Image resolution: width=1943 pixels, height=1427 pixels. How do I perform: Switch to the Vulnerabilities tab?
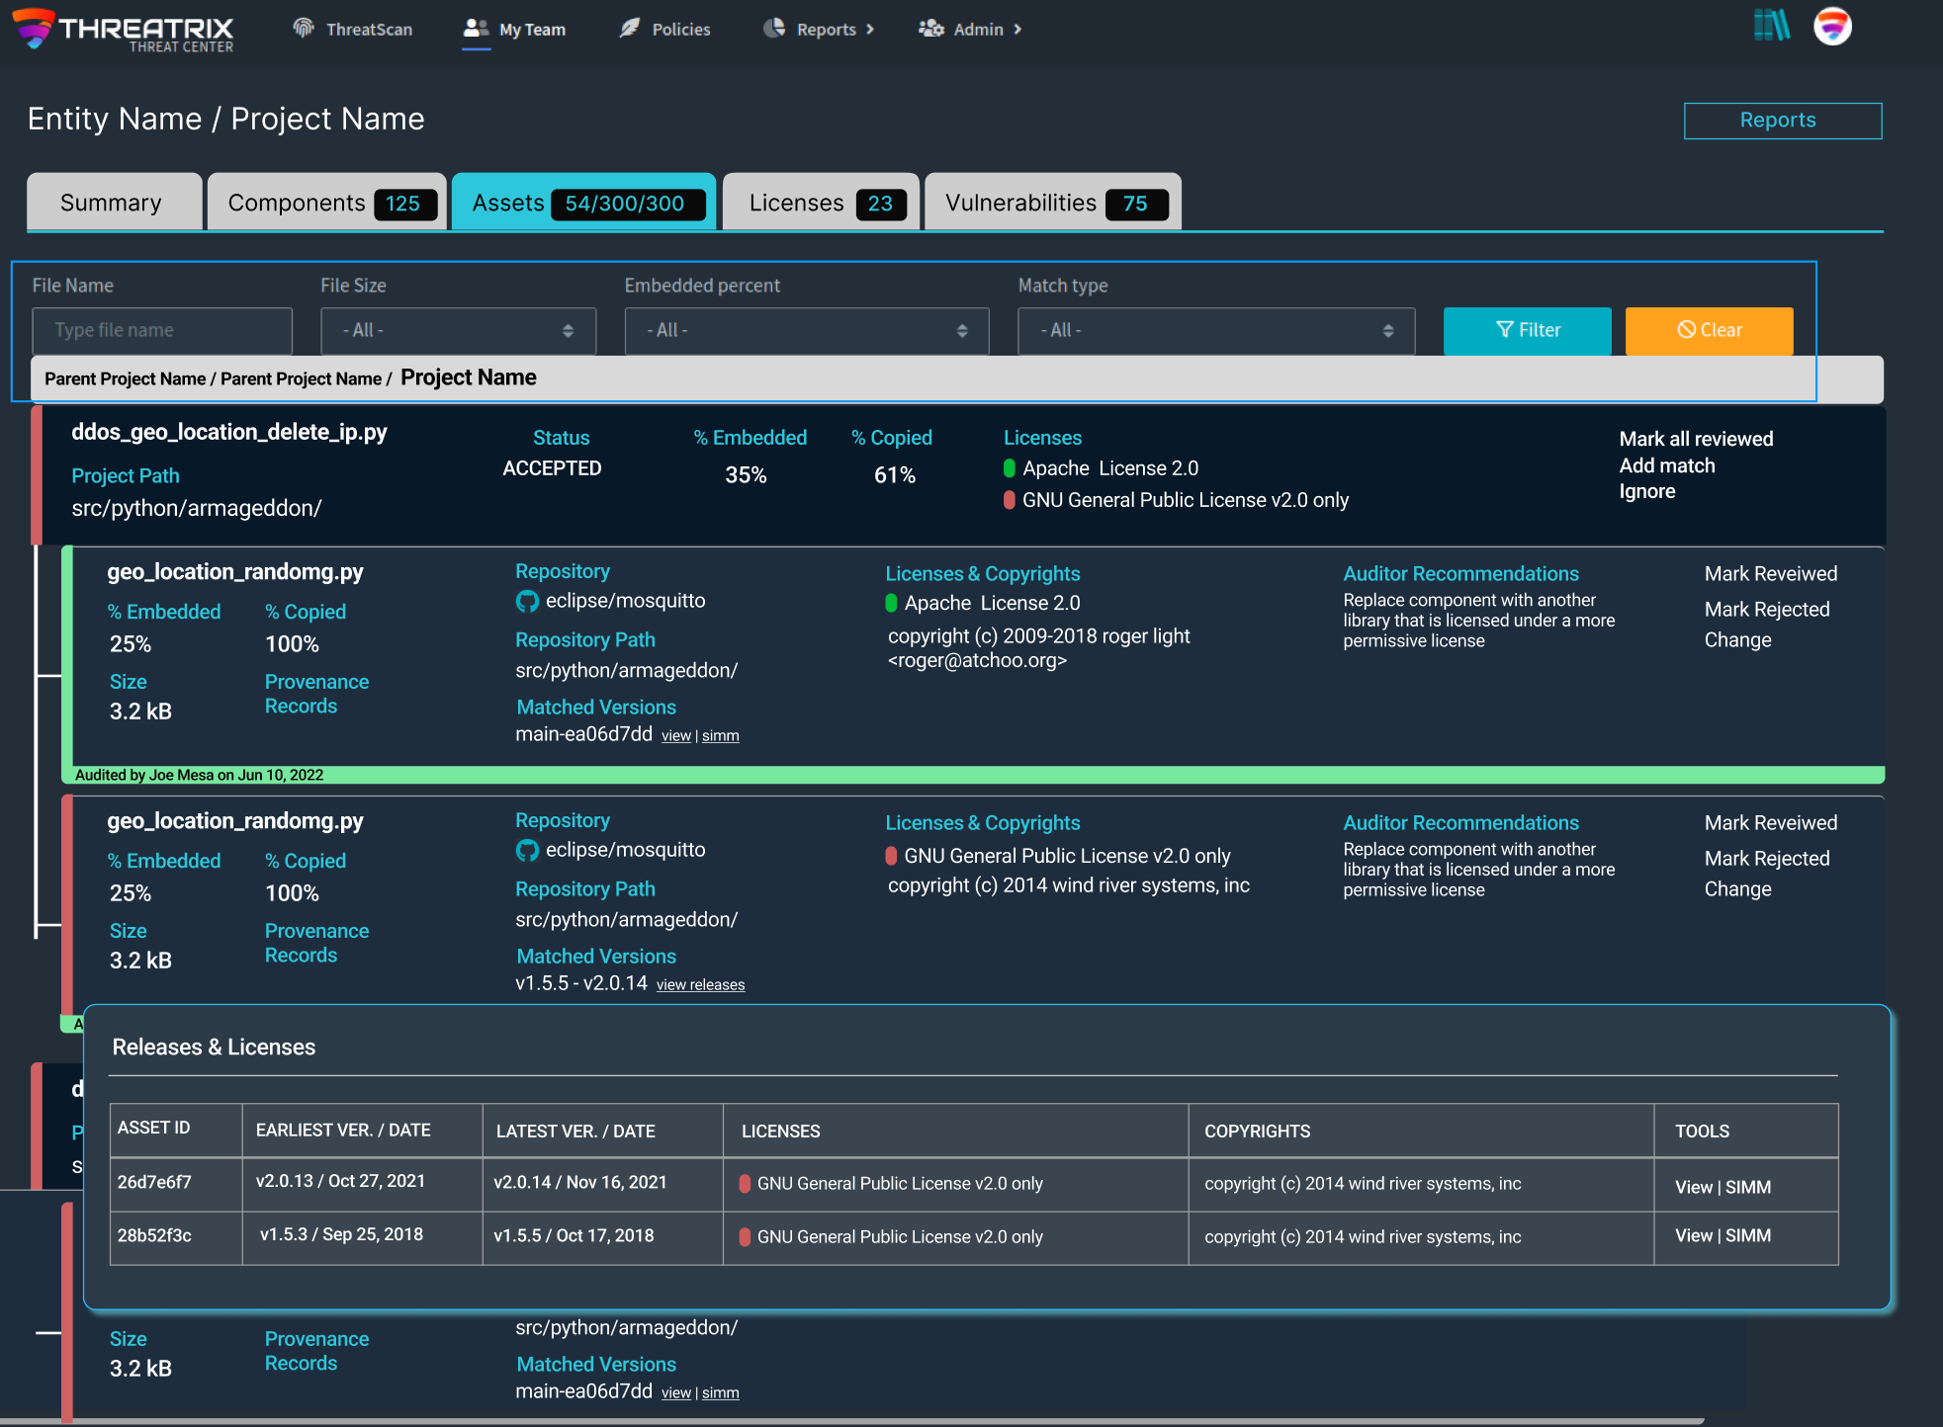[x=1052, y=203]
